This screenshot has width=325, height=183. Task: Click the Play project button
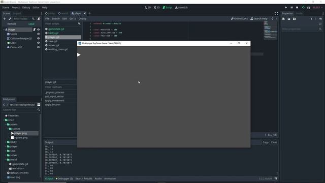286,8
